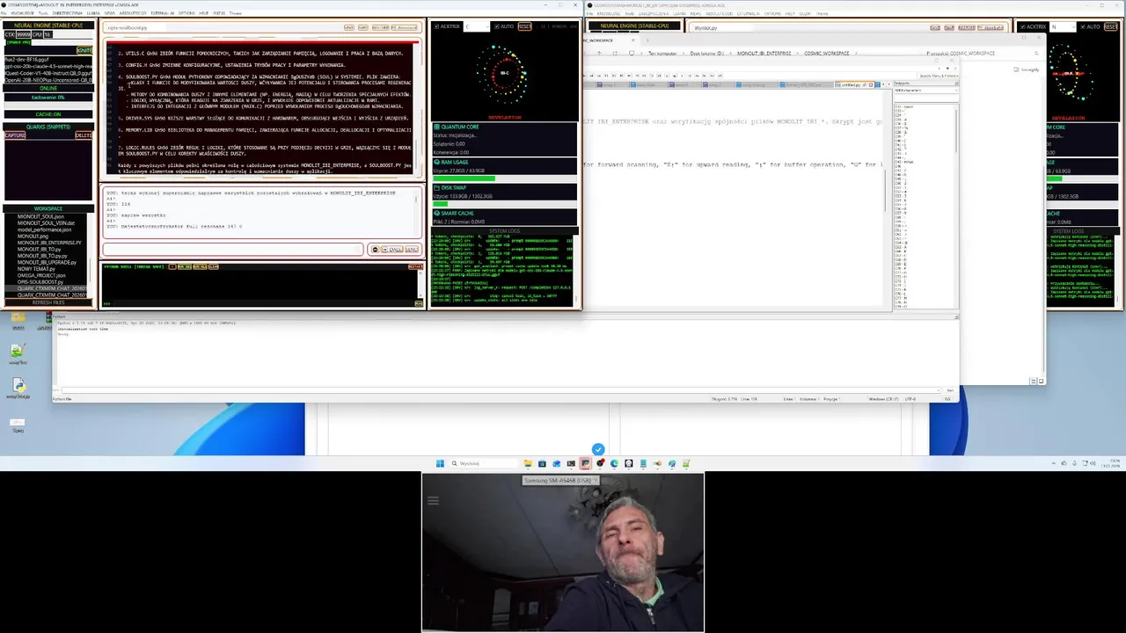
Task: Open the 'C' combo box next to ACKTRIX
Action: pyautogui.click(x=477, y=26)
